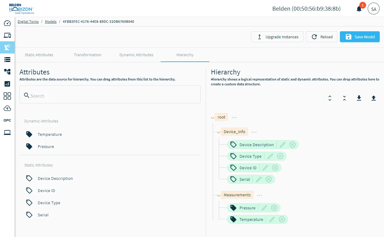Open the cloud upload sidebar icon
This screenshot has height=237, width=384.
pos(7,108)
